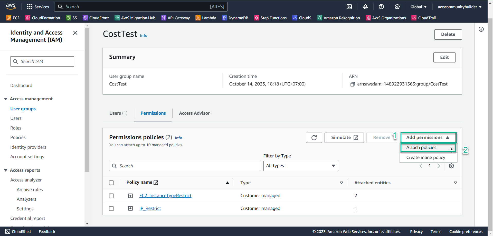Click the AWS logo home icon
Screen dimensions: 493x236
(11, 6)
